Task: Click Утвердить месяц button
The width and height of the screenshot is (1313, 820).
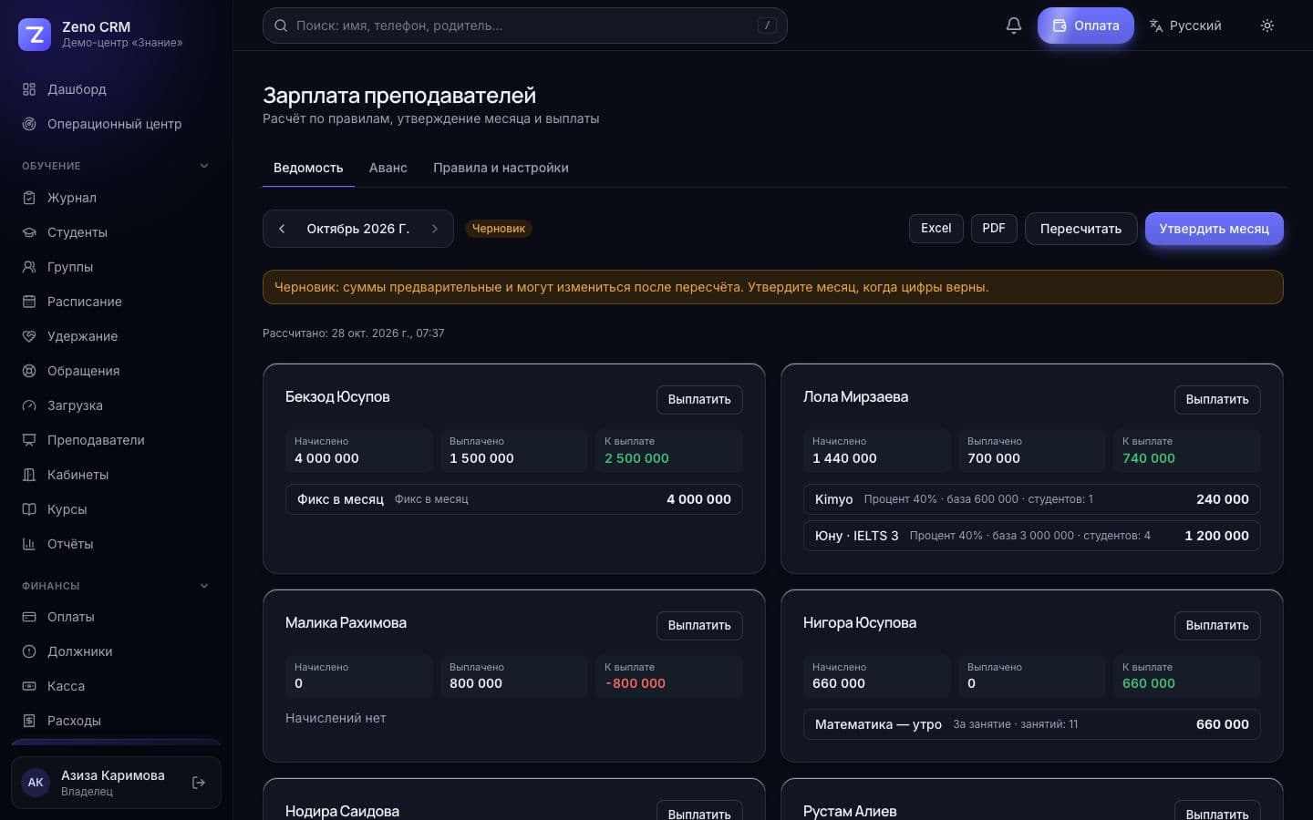Action: coord(1214,229)
